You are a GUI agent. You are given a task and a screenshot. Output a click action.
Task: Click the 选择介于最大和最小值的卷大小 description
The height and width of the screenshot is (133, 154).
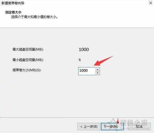35,17
